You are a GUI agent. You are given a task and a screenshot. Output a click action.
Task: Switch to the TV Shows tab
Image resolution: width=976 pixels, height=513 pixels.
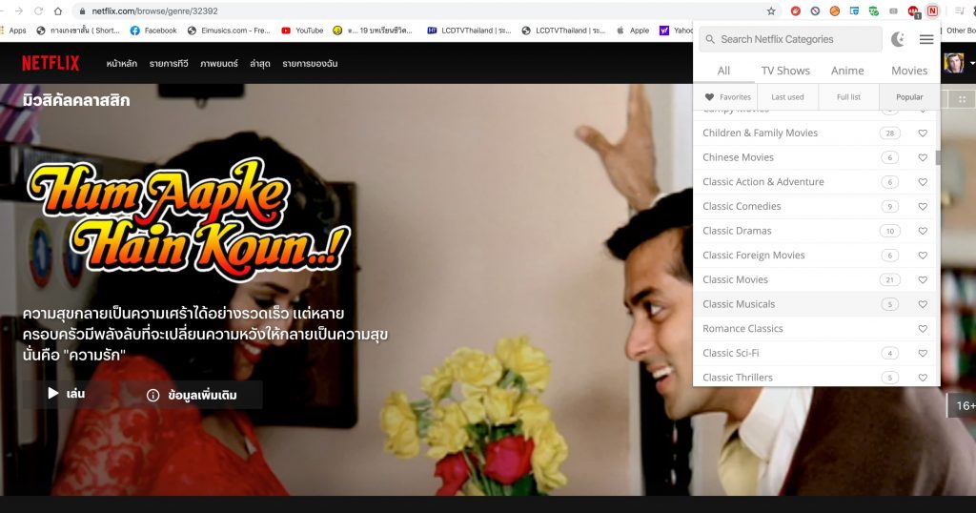tap(785, 71)
